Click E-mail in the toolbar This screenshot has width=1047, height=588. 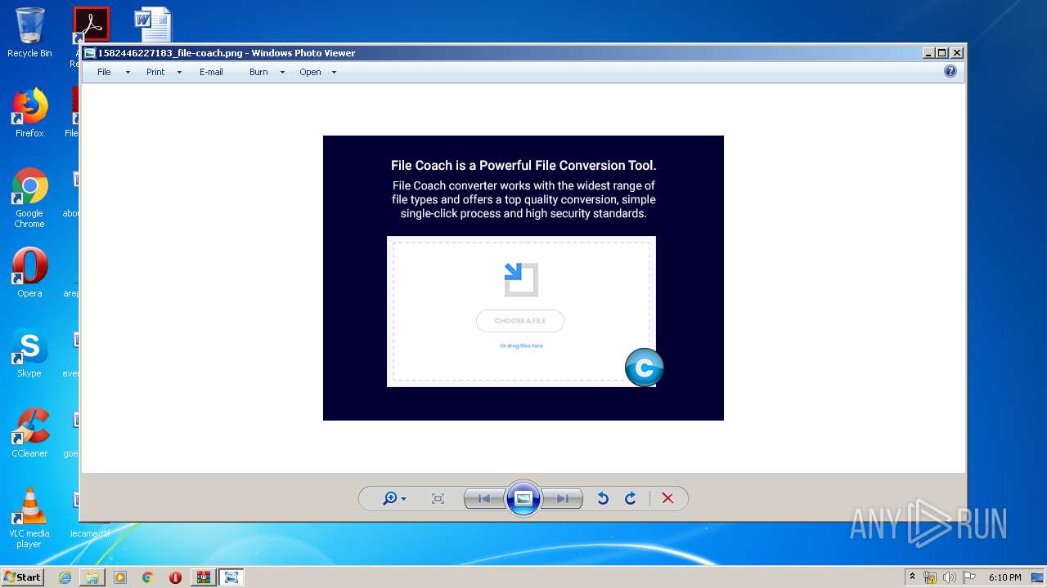(211, 72)
